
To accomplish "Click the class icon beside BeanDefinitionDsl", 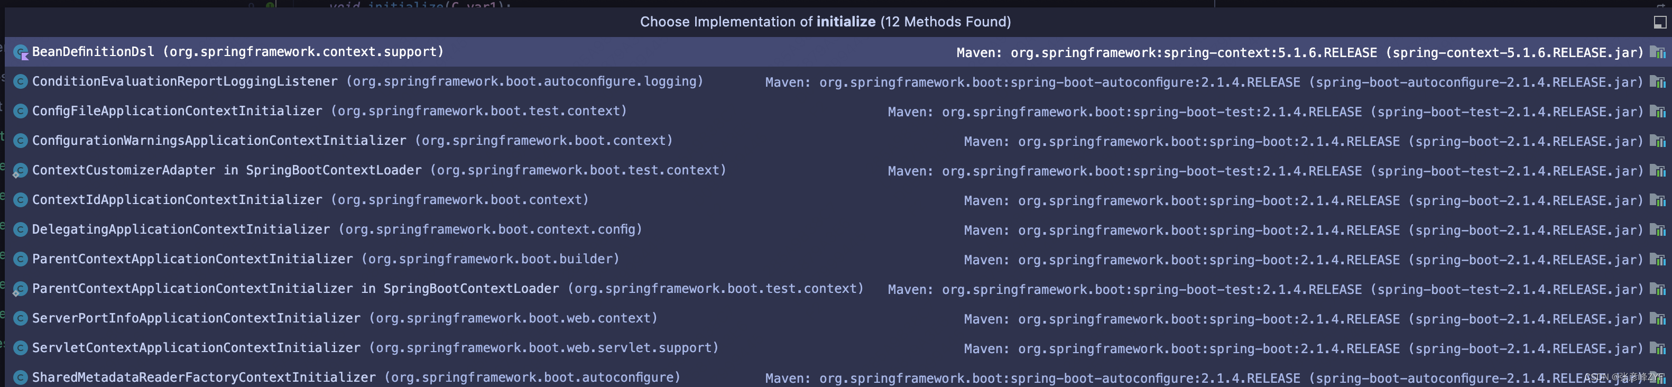I will pos(21,52).
